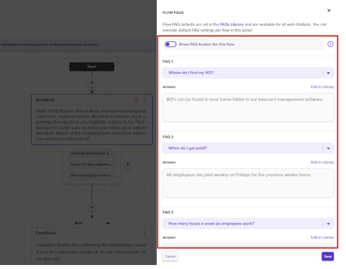Select the When do I get paid? question
The width and height of the screenshot is (346, 269).
(x=188, y=148)
